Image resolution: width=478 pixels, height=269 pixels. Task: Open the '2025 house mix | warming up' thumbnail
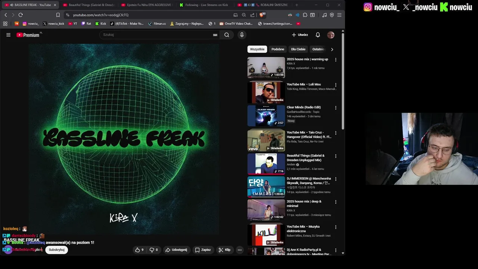266,67
